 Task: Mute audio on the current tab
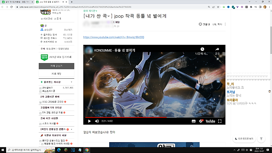coord(63,2)
